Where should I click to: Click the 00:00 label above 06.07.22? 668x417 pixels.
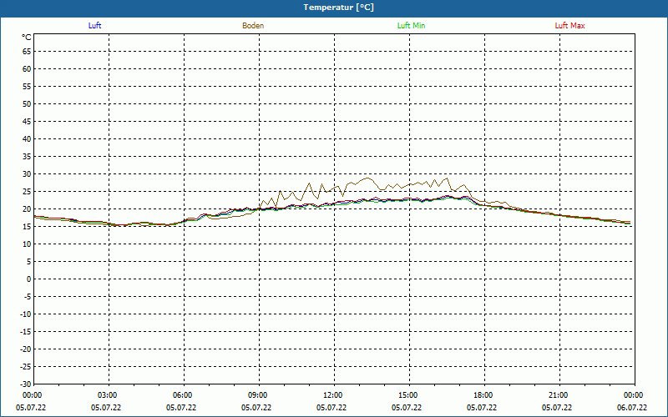pyautogui.click(x=634, y=395)
